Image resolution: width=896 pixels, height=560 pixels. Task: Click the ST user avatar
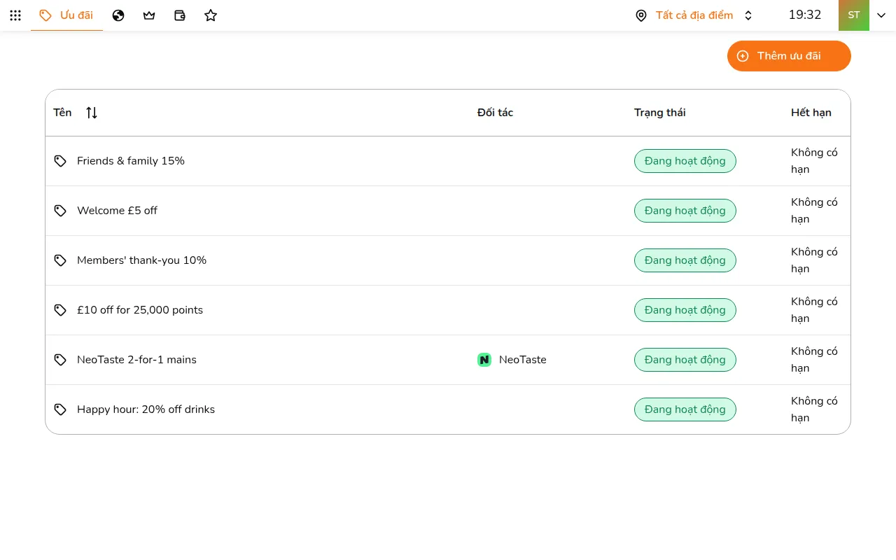854,15
